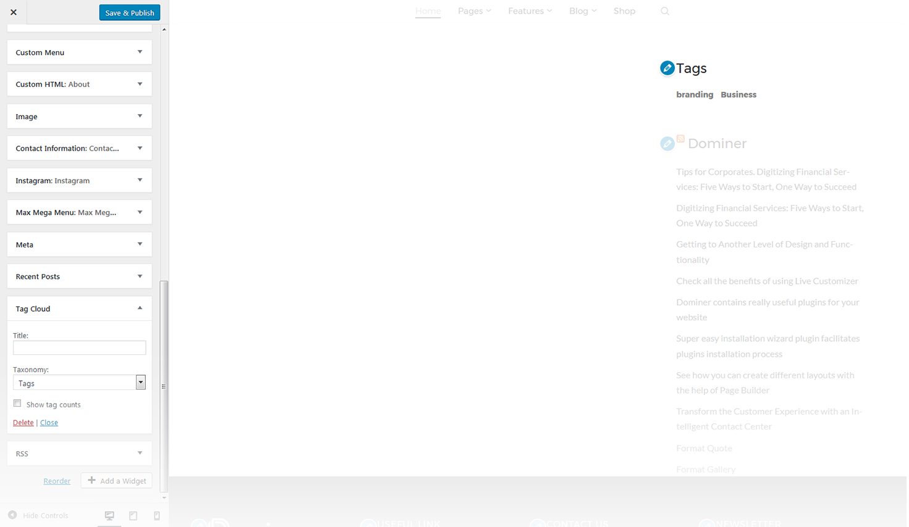909x527 pixels.
Task: Expand the Custom Menu widget
Action: click(x=79, y=52)
